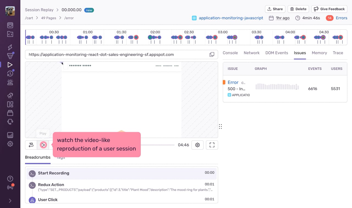Open the Replays icon in sidebar
Viewport: 352px width, 208px height.
[10, 65]
